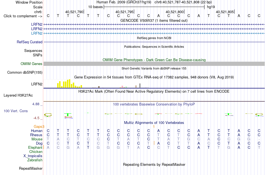The height and width of the screenshot is (175, 265).
Task: Click the light-blue LRFN2 transcript label
Action: click(x=37, y=33)
